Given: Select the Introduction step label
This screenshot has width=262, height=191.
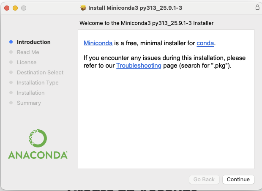Looking at the screenshot, I should 33,42.
